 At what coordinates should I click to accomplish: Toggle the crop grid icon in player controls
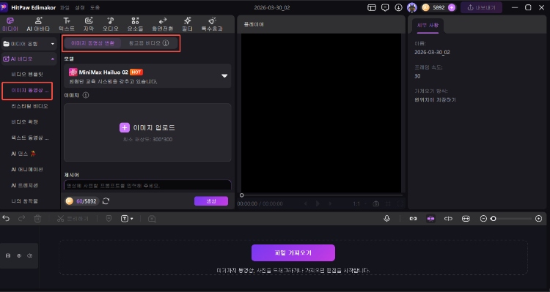pyautogui.click(x=388, y=203)
